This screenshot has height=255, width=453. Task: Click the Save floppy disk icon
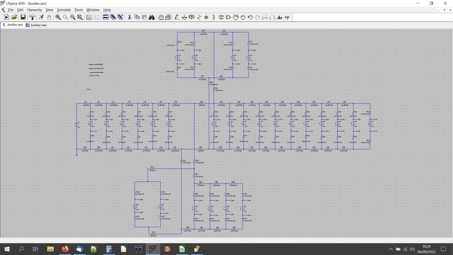point(23,17)
